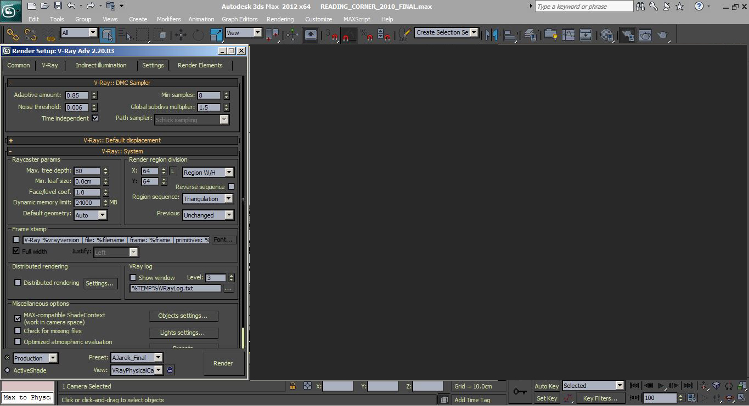Open the Production render mode dropdown
The height and width of the screenshot is (406, 749).
[35, 358]
